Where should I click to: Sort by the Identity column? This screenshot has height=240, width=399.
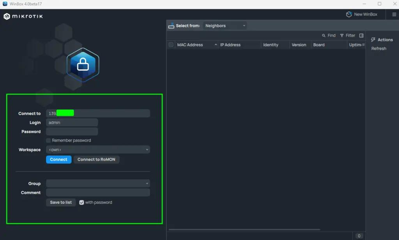275,45
